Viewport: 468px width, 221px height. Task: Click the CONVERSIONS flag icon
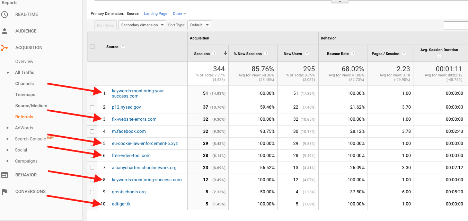tap(5, 191)
